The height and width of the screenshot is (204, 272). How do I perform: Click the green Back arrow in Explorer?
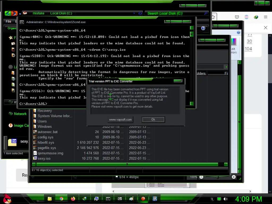tap(8, 13)
